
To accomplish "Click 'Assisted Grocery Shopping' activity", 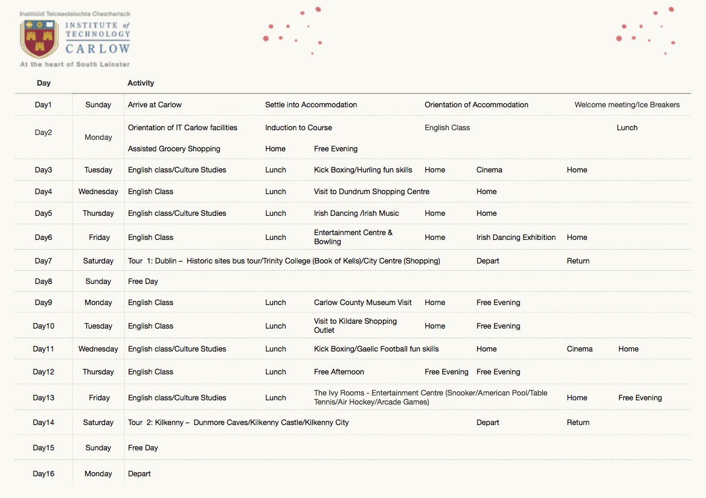I will point(174,149).
